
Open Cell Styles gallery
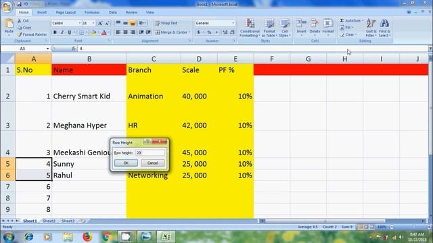(285, 28)
